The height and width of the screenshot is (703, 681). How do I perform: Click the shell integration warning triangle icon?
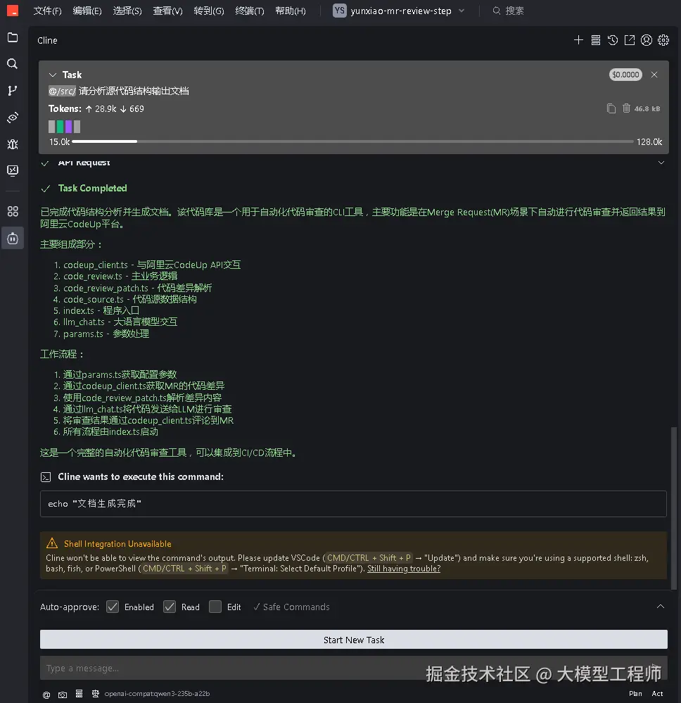(x=52, y=543)
